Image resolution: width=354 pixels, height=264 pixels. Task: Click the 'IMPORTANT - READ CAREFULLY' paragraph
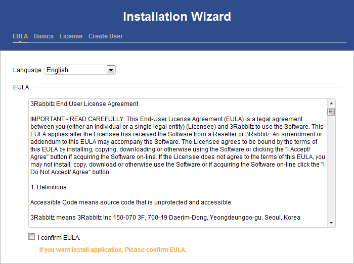click(x=178, y=145)
